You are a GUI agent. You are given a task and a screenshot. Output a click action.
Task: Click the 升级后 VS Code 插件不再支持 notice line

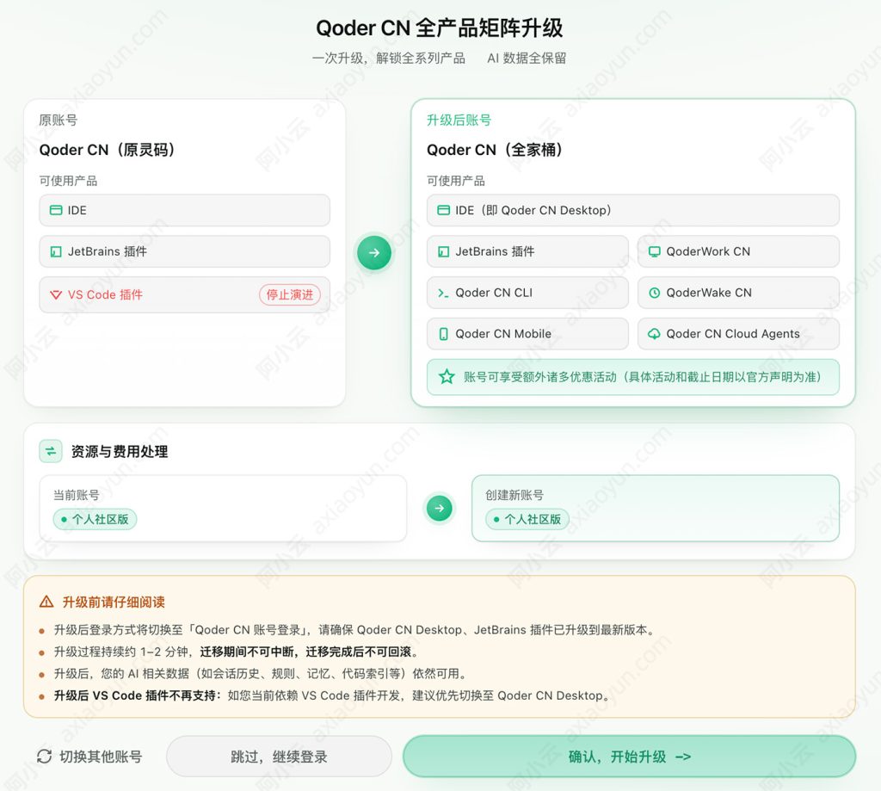click(x=331, y=695)
